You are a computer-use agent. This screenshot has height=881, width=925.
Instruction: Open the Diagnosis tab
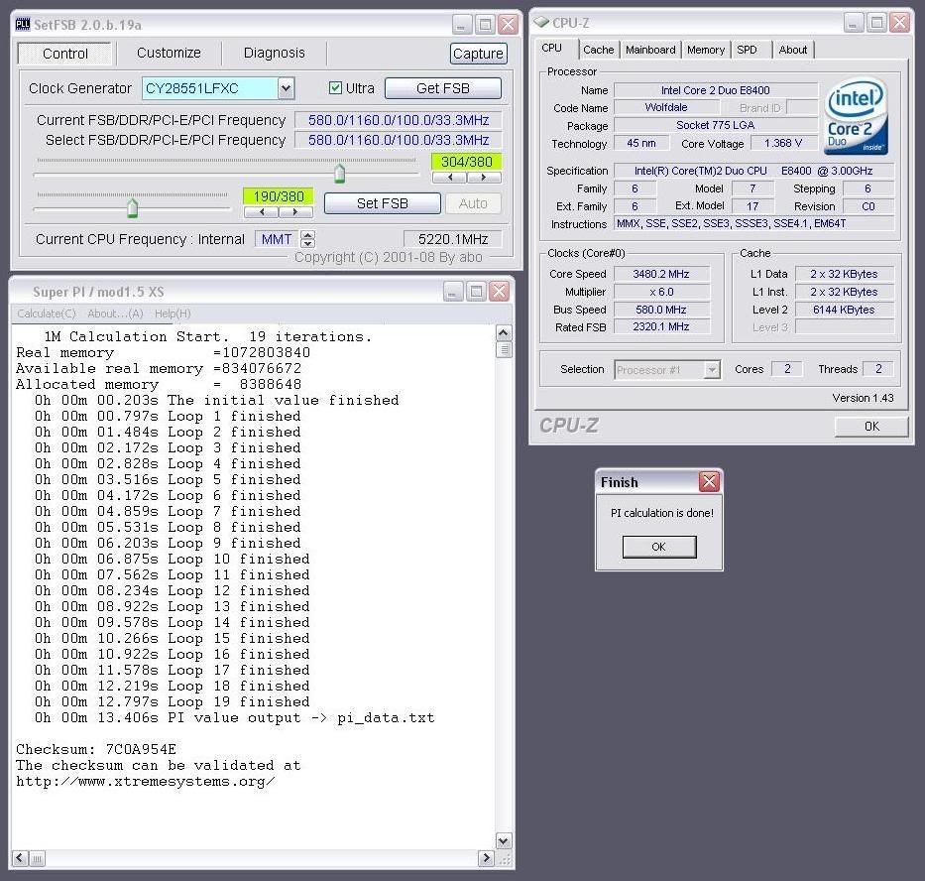(x=275, y=53)
